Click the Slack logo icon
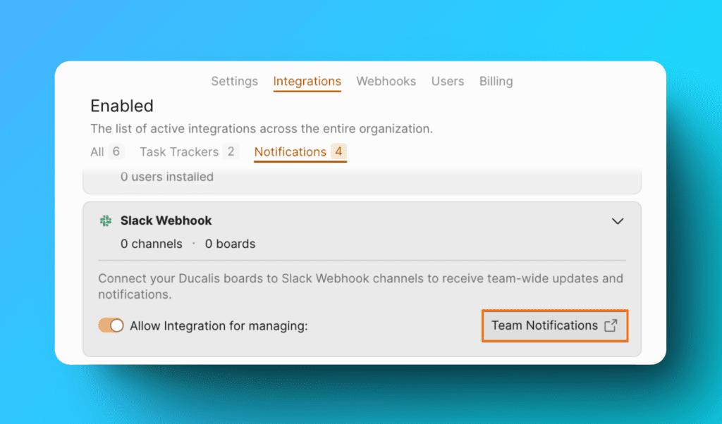The height and width of the screenshot is (424, 722). point(106,221)
